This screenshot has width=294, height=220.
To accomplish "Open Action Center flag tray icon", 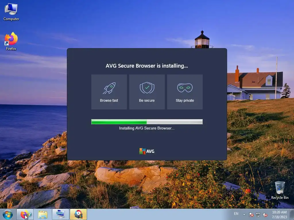I will tap(251, 215).
